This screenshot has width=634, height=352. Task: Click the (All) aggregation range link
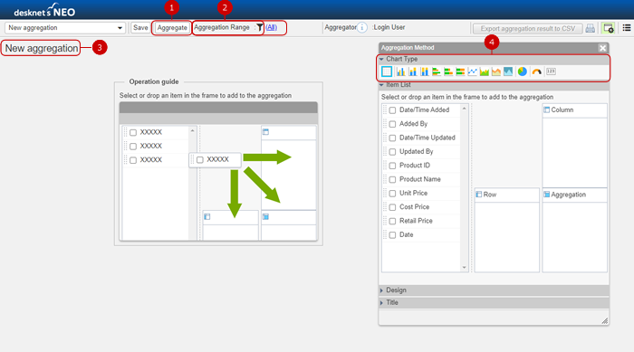(272, 27)
